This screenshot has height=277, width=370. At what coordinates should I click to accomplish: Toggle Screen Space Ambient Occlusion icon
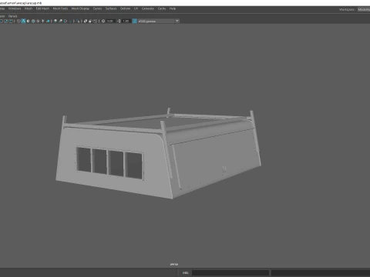55,21
